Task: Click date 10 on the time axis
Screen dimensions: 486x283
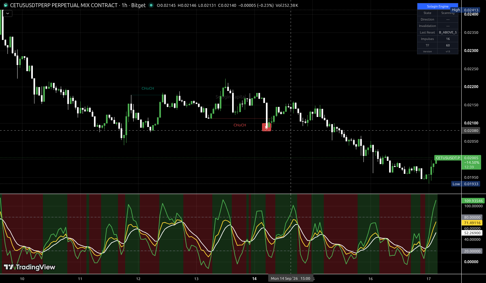Action: (x=22, y=279)
